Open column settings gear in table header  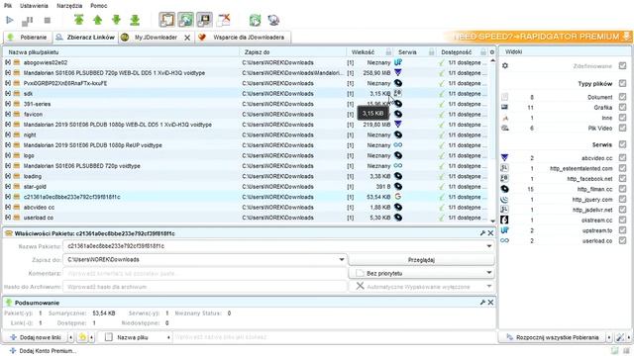[492, 52]
